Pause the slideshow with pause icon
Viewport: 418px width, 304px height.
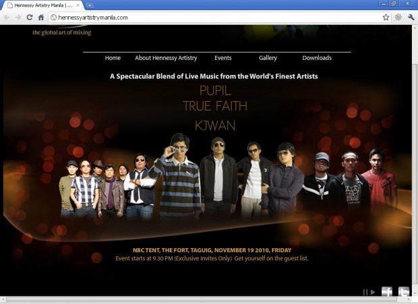pos(365,292)
